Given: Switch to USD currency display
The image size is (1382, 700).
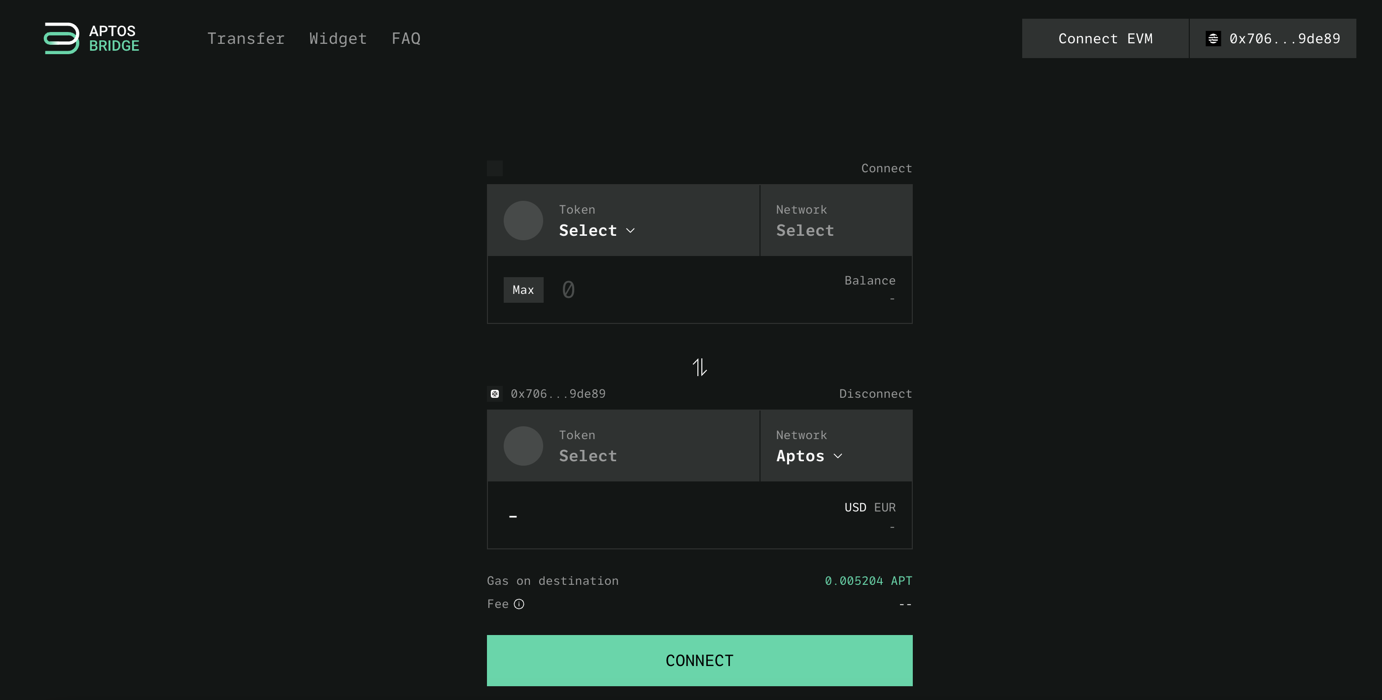Looking at the screenshot, I should 855,506.
